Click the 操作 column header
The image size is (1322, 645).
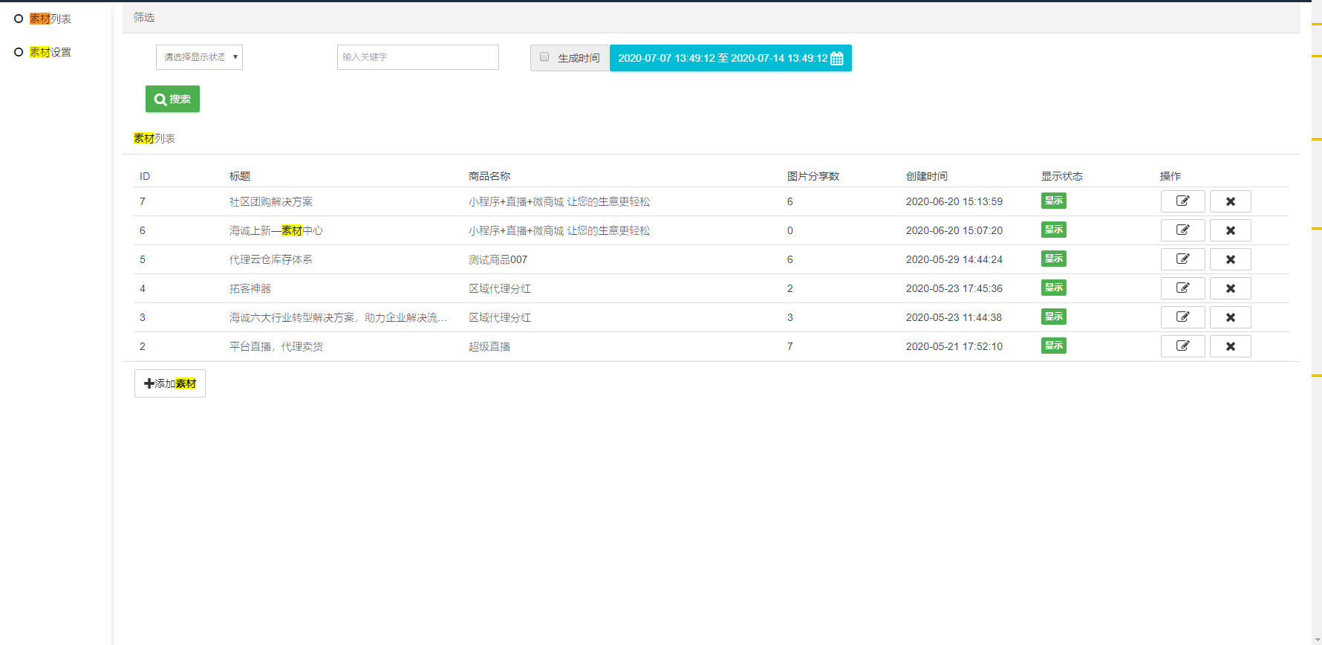(x=1170, y=176)
